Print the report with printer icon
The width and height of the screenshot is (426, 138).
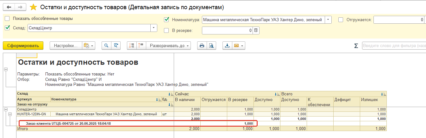(x=202, y=46)
